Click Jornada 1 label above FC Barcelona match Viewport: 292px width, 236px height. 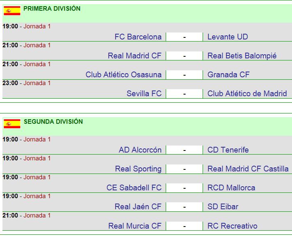(37, 26)
